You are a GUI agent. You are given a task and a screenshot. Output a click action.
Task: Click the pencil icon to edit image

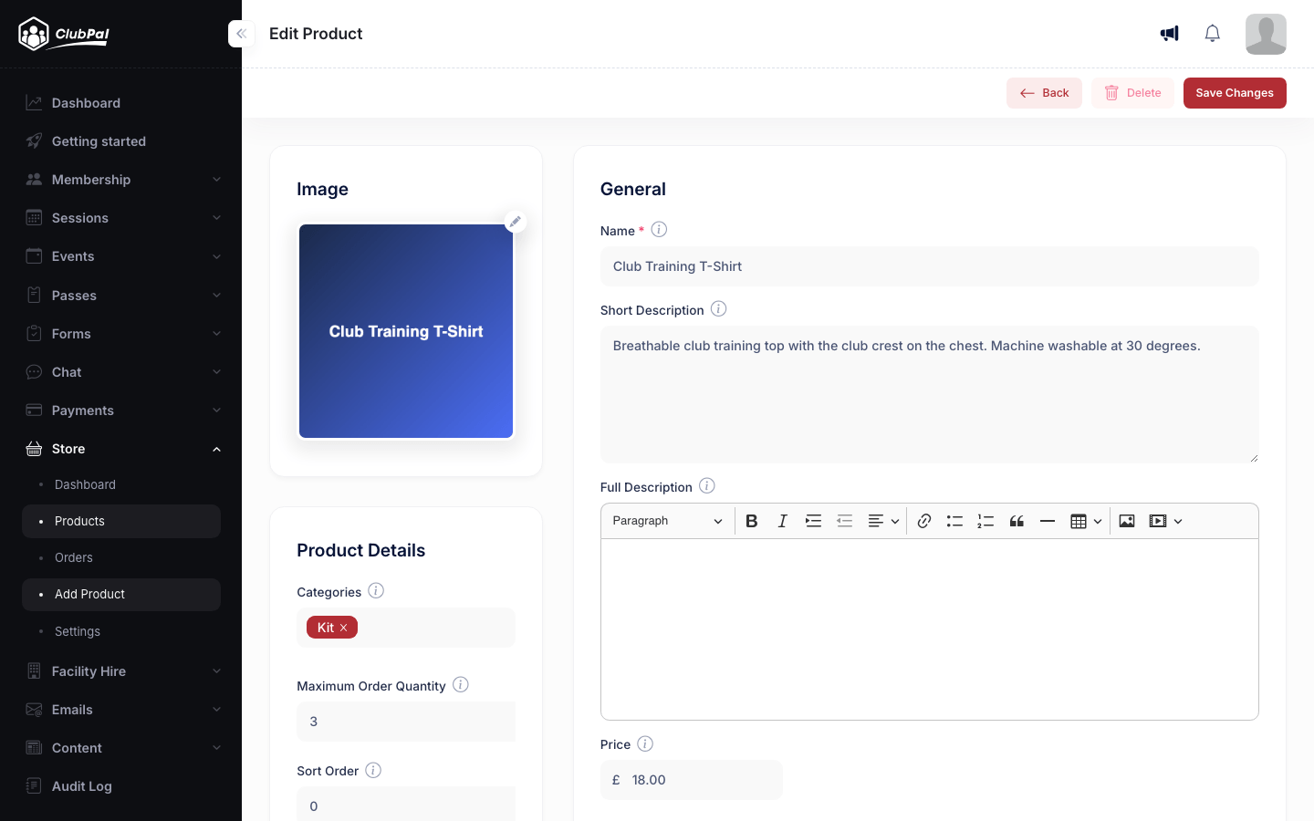pos(516,222)
